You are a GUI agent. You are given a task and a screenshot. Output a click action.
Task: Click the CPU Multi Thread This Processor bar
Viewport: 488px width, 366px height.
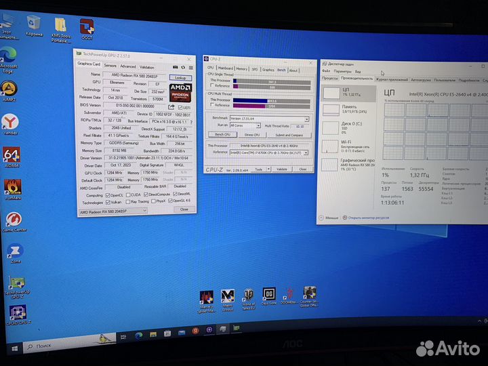click(271, 101)
